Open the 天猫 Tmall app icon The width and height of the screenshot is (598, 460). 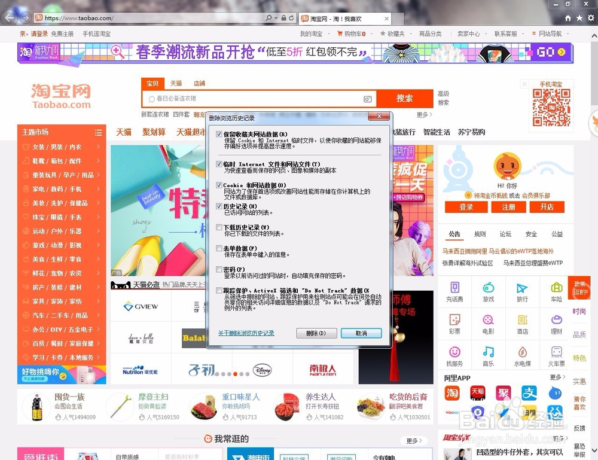tap(477, 393)
